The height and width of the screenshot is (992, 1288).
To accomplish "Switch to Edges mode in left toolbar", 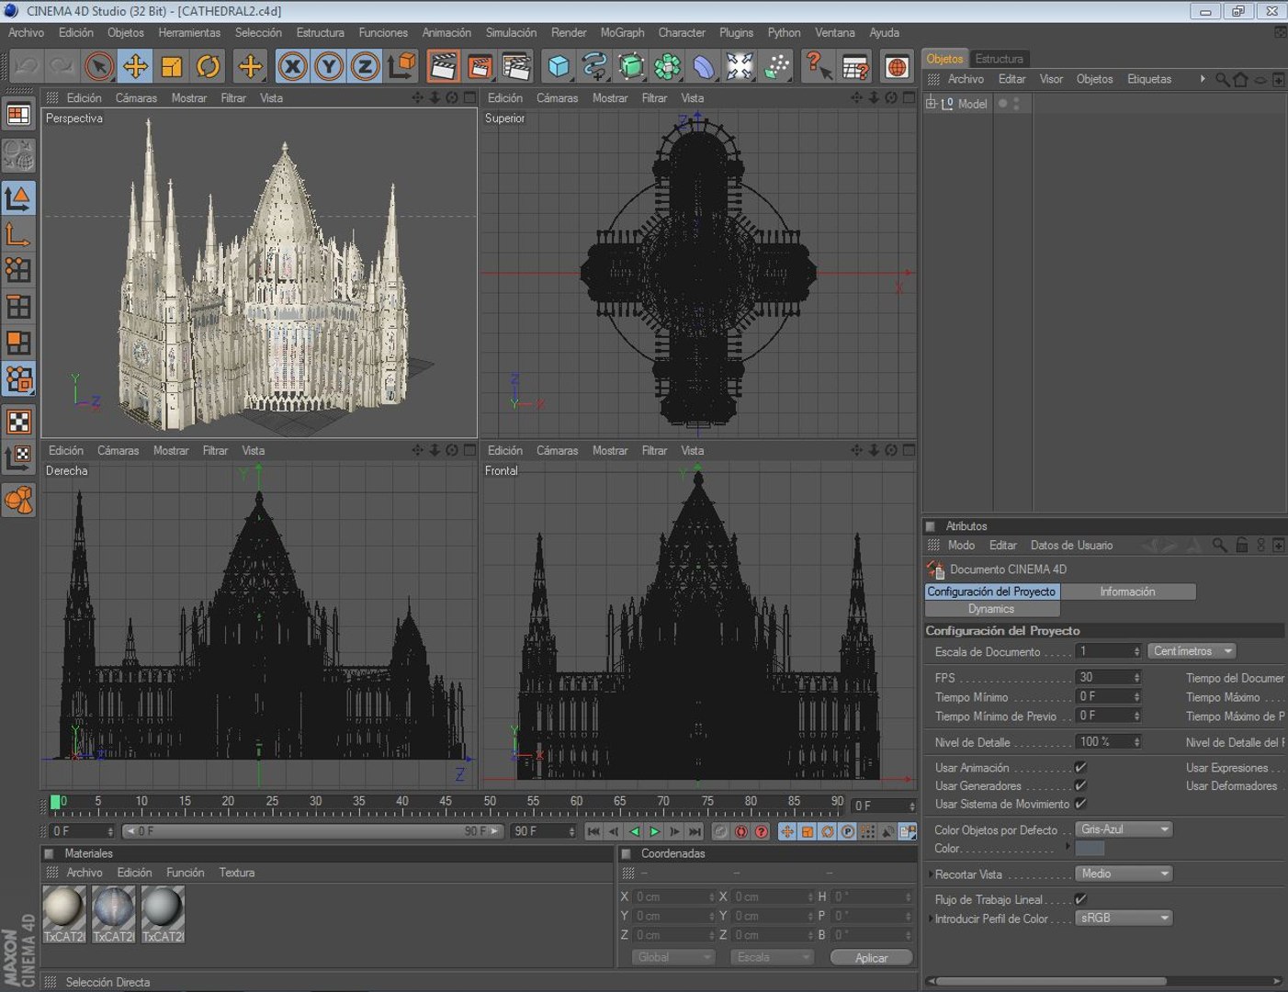I will coord(18,307).
